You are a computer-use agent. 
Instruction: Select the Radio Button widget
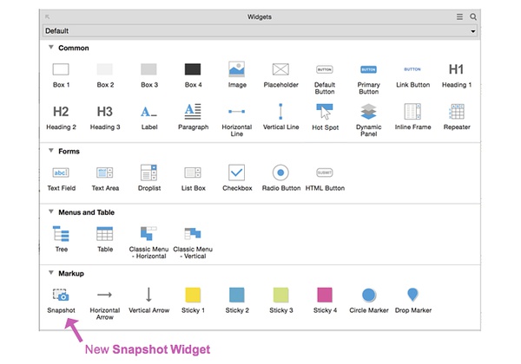pos(280,172)
